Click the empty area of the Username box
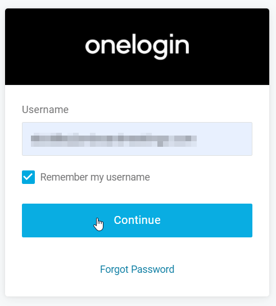Image resolution: width=276 pixels, height=306 pixels. pyautogui.click(x=224, y=139)
